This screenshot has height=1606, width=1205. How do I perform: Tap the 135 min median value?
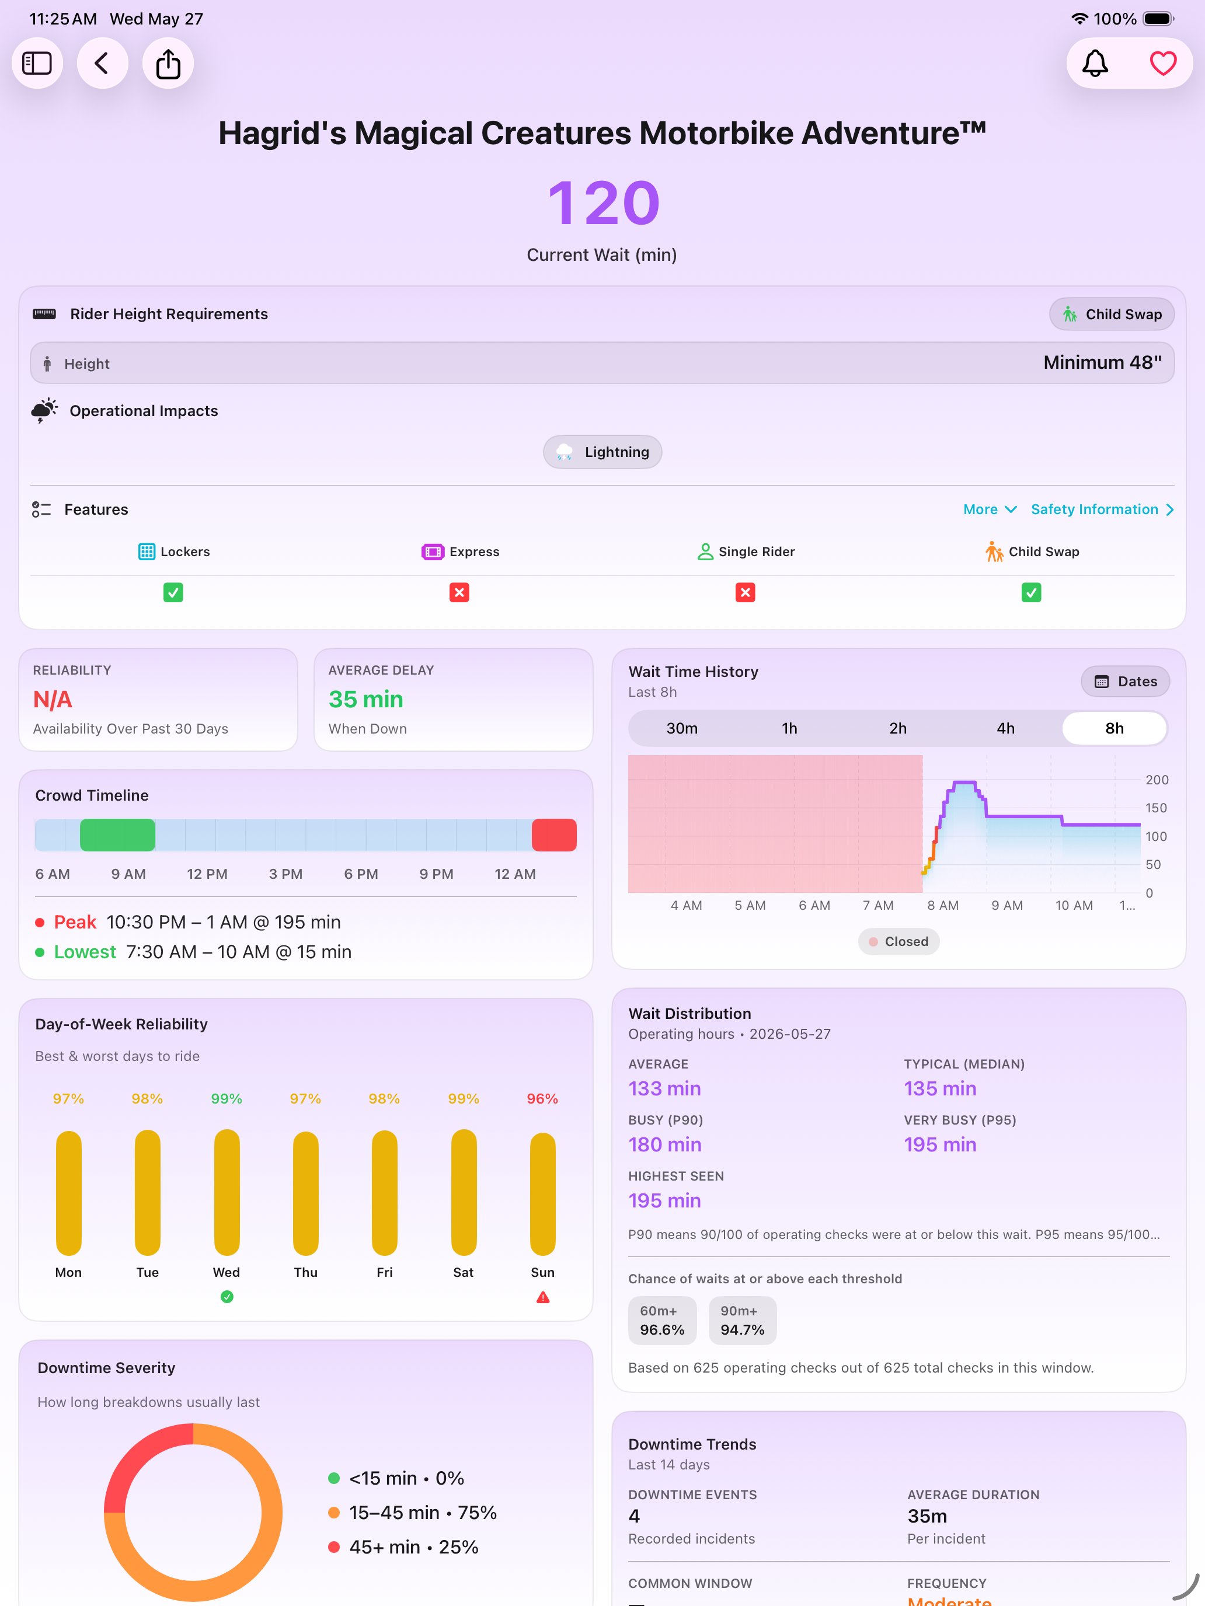click(x=940, y=1088)
